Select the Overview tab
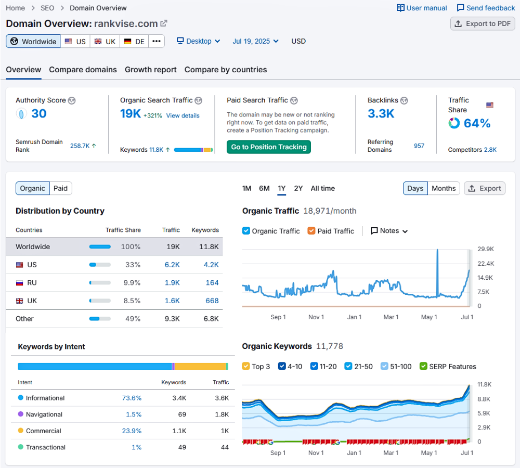The image size is (520, 468). click(x=23, y=70)
